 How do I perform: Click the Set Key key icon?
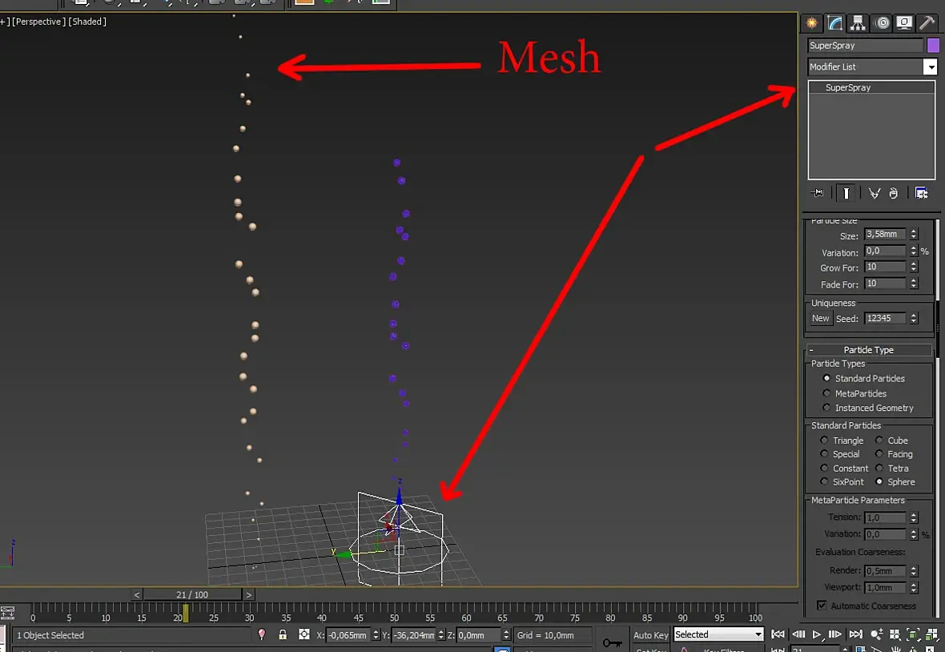tap(612, 642)
